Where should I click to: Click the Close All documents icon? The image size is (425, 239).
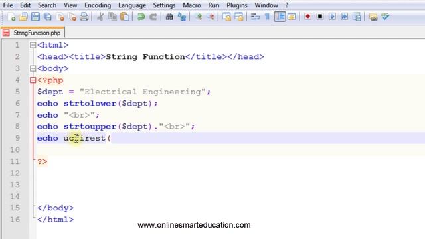[x=72, y=17]
